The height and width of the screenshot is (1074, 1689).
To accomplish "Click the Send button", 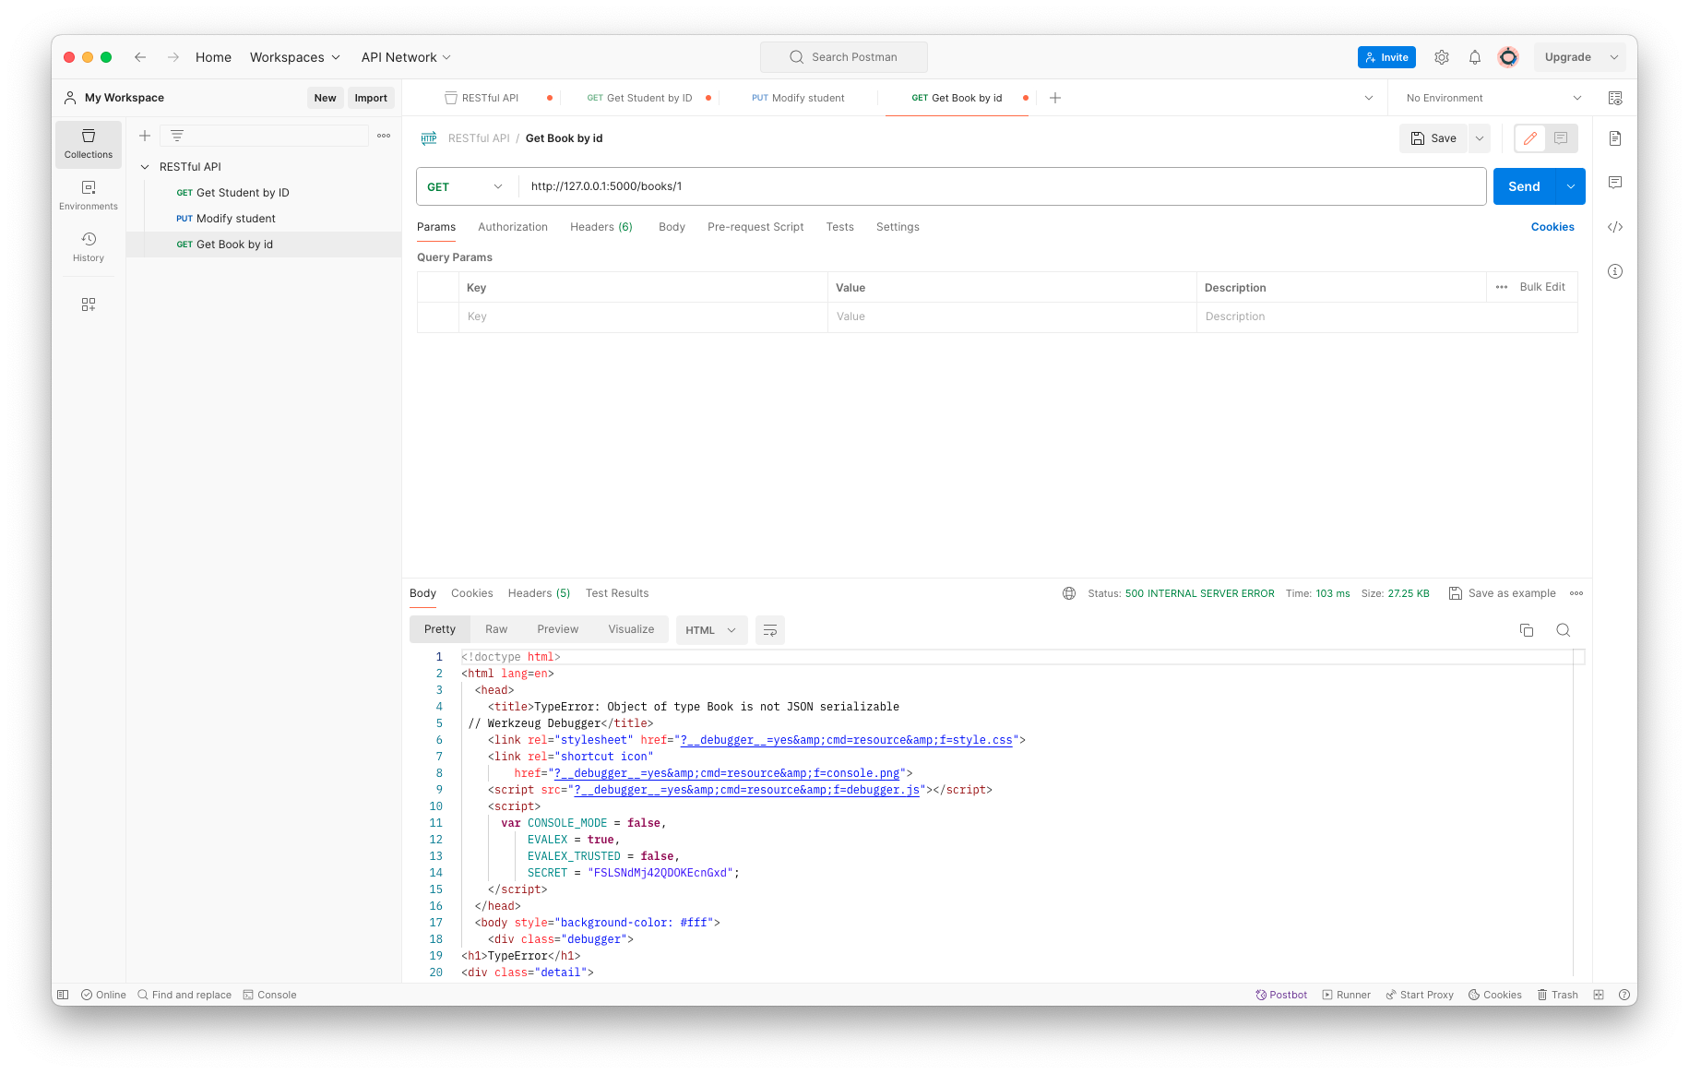I will (x=1524, y=186).
